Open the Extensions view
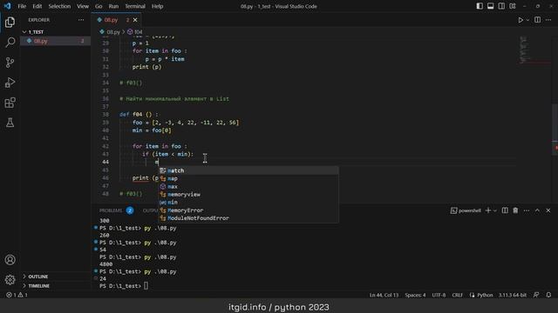Image resolution: width=558 pixels, height=313 pixels. click(x=10, y=103)
